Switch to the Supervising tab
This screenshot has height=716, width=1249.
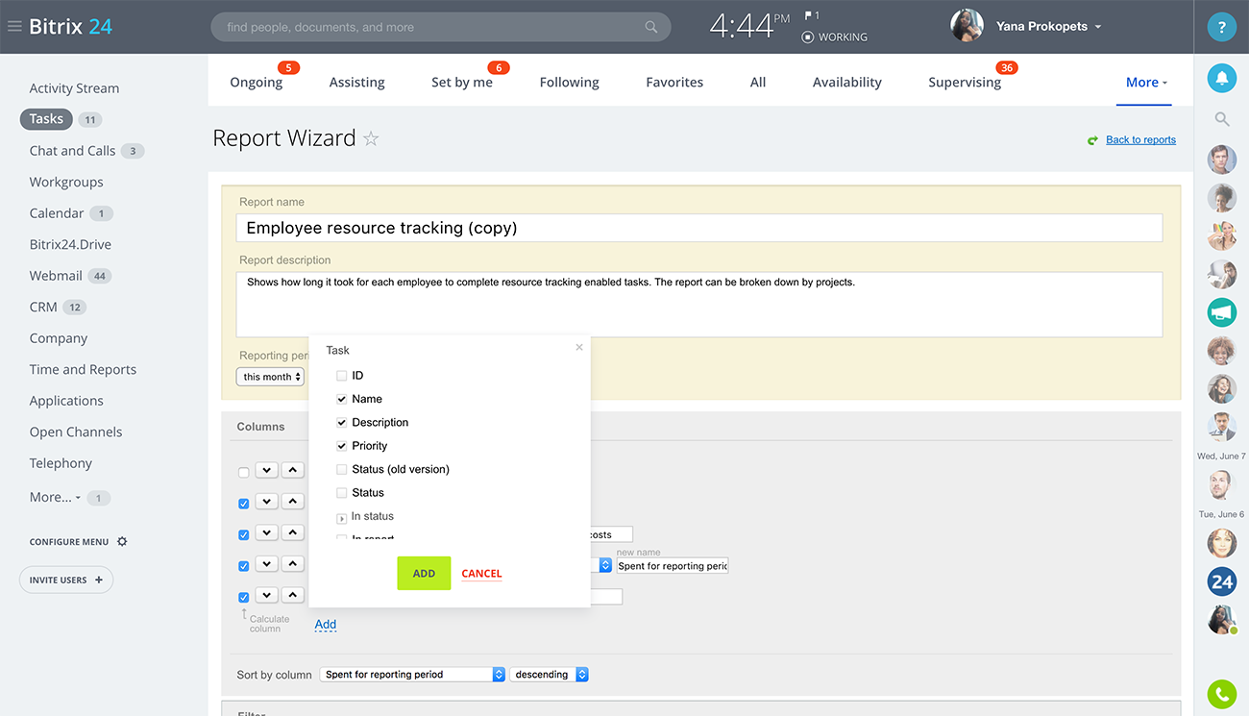tap(964, 83)
